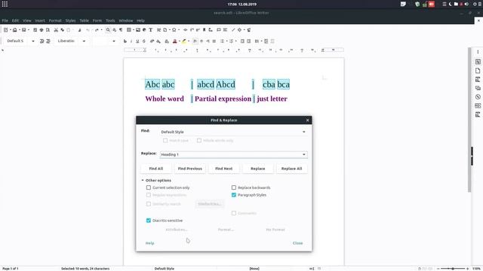Open the sidebar Properties deck icon

[x=478, y=62]
